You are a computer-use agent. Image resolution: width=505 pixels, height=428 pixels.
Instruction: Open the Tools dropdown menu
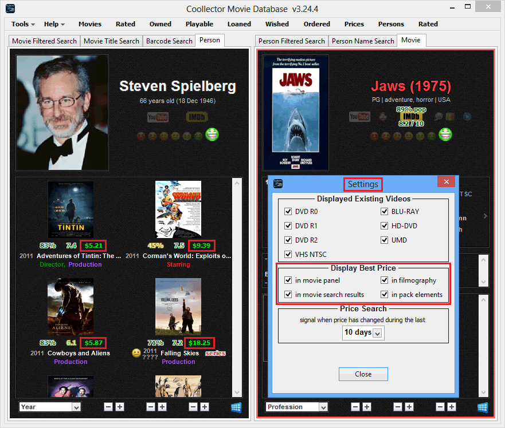click(23, 24)
